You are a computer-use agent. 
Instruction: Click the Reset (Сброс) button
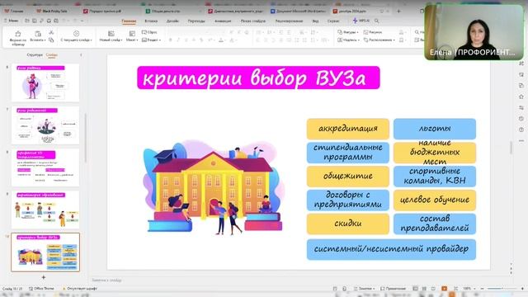pos(149,32)
